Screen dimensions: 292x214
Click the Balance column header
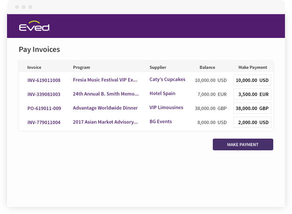(x=207, y=67)
